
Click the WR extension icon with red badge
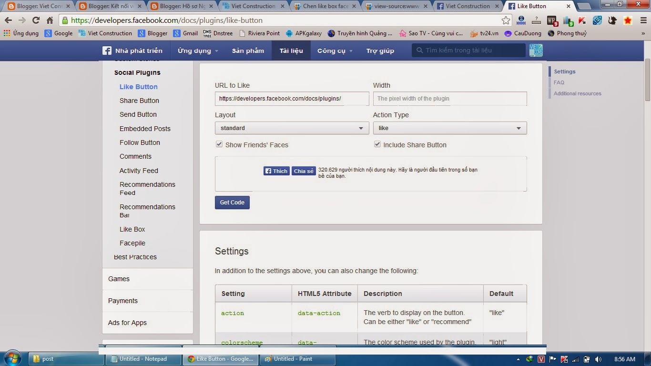coord(552,20)
